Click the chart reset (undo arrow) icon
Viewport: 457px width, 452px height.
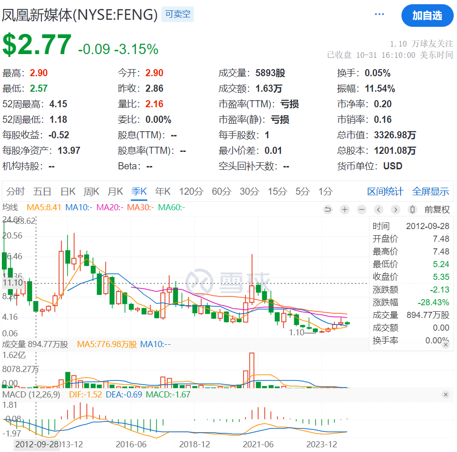point(328,209)
